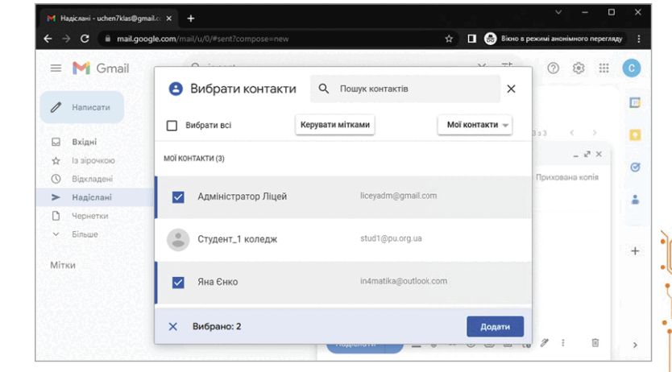The width and height of the screenshot is (672, 372).
Task: Click the Пошук контактів search field
Action: coord(405,89)
